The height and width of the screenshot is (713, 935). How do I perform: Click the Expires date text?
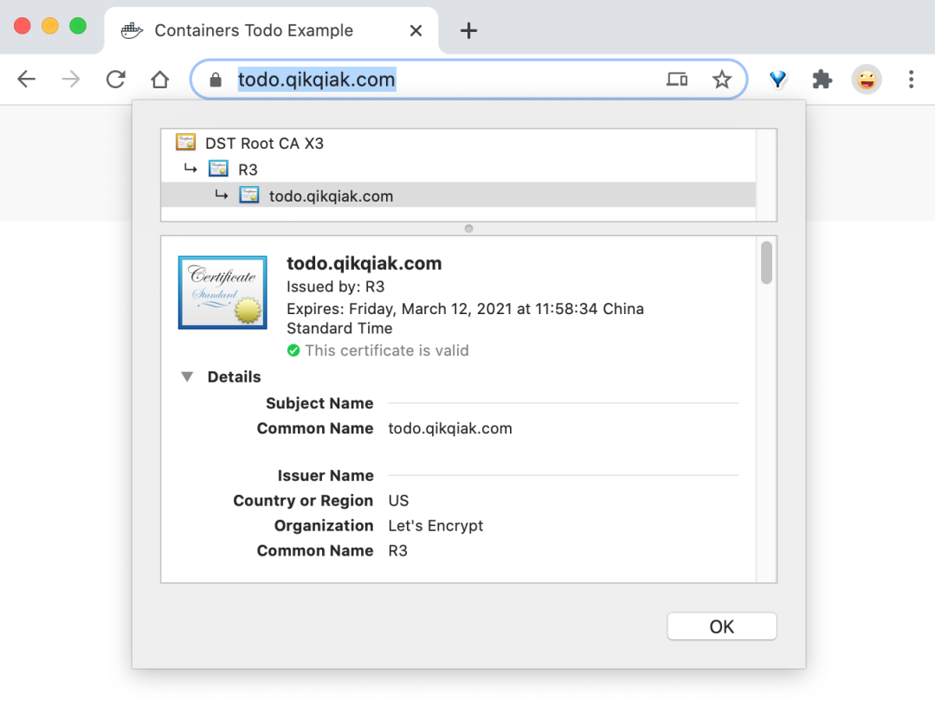tap(465, 318)
